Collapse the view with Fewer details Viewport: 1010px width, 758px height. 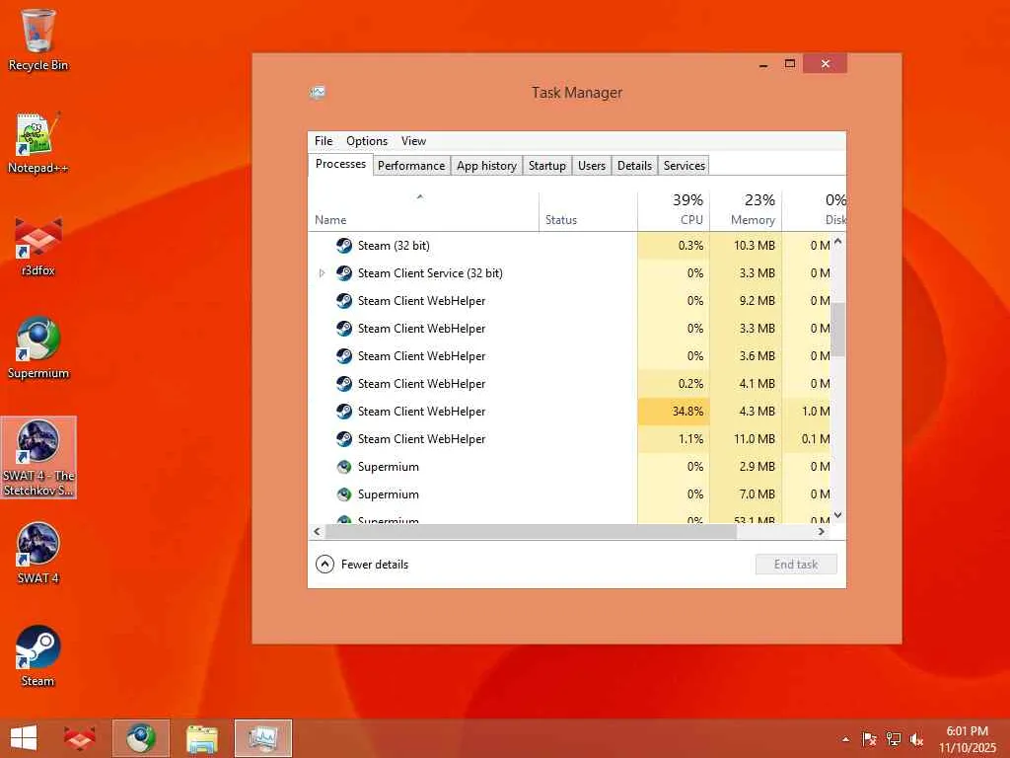tap(362, 565)
